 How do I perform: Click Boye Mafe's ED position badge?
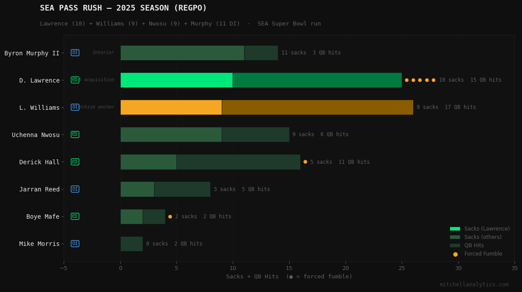click(75, 216)
